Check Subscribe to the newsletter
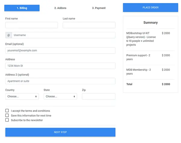This screenshot has width=181, height=143. click(7, 120)
